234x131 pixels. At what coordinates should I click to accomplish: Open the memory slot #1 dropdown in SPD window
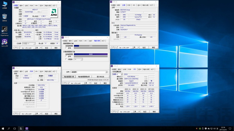[117, 74]
